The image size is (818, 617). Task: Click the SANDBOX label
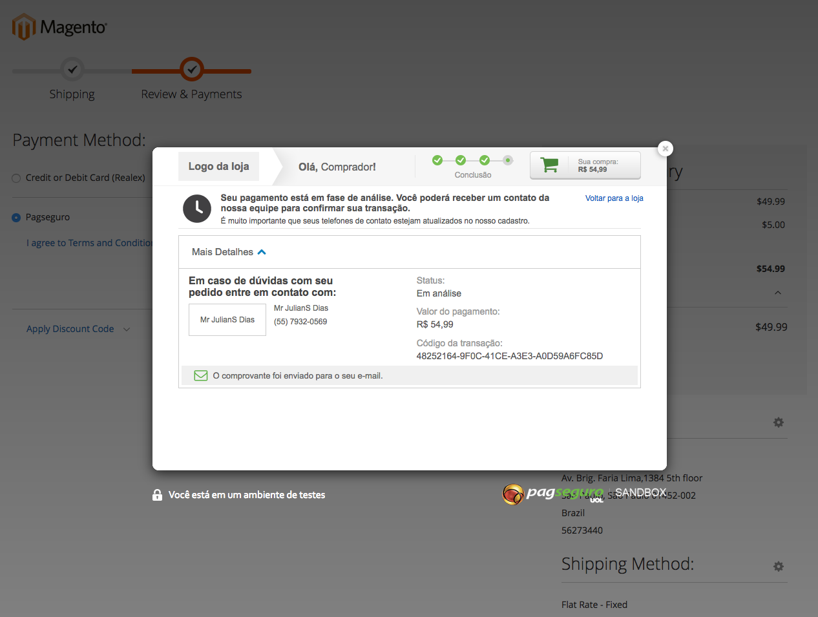(x=641, y=492)
